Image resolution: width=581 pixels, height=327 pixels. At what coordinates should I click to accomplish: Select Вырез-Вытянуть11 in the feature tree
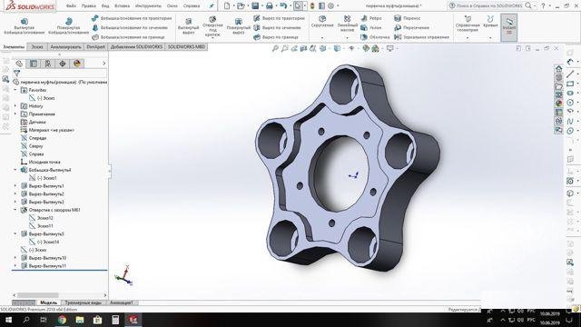(x=47, y=266)
